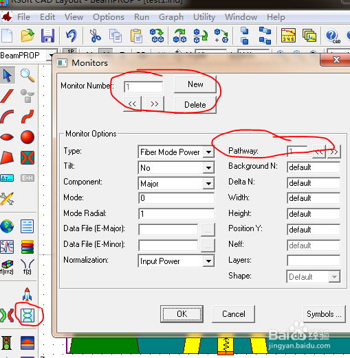Click the Monitor Number input field
The image size is (350, 358).
pos(144,86)
